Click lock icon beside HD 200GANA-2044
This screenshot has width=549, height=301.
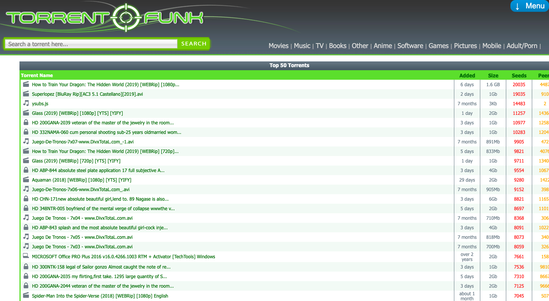pos(26,286)
